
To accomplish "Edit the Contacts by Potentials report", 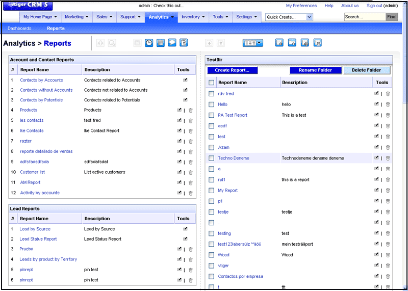I will pyautogui.click(x=185, y=100).
